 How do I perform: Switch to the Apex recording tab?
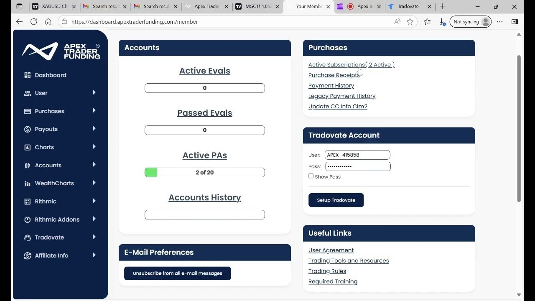click(x=359, y=6)
